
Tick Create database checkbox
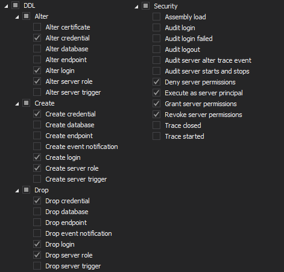[x=37, y=125]
